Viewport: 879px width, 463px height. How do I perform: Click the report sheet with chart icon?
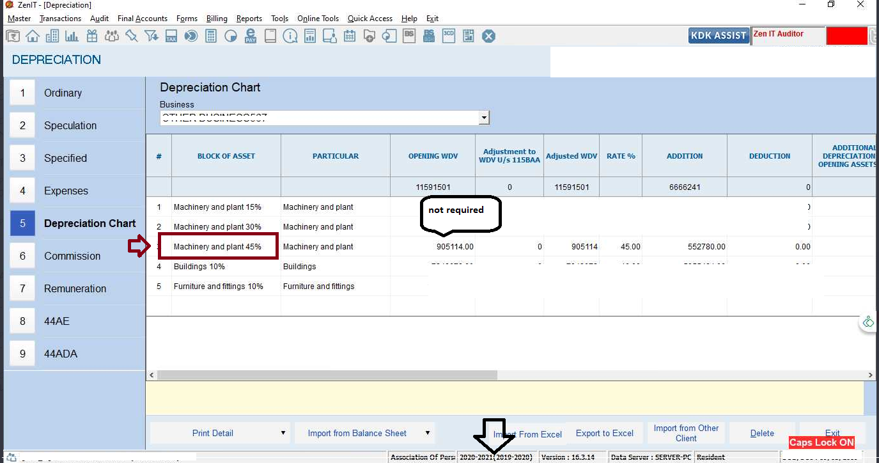310,36
